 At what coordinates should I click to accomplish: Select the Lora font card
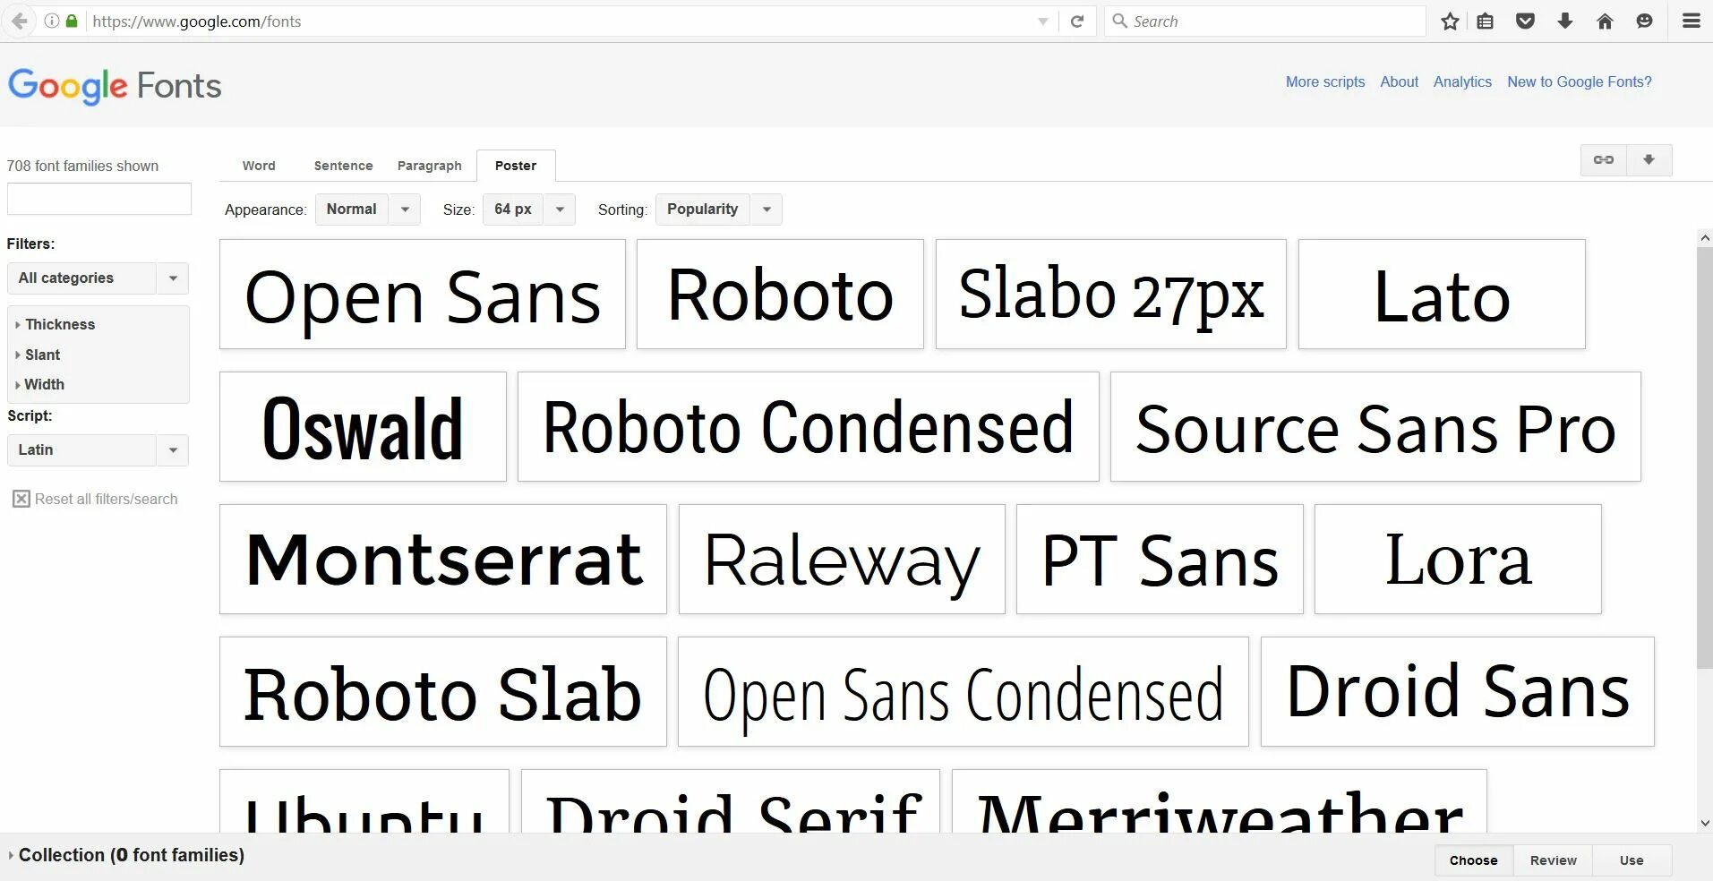pyautogui.click(x=1458, y=560)
